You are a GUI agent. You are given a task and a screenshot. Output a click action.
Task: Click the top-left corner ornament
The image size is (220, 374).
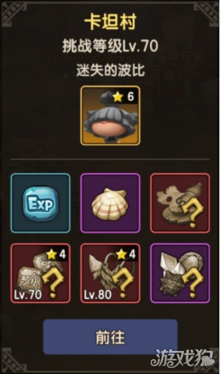click(x=14, y=14)
